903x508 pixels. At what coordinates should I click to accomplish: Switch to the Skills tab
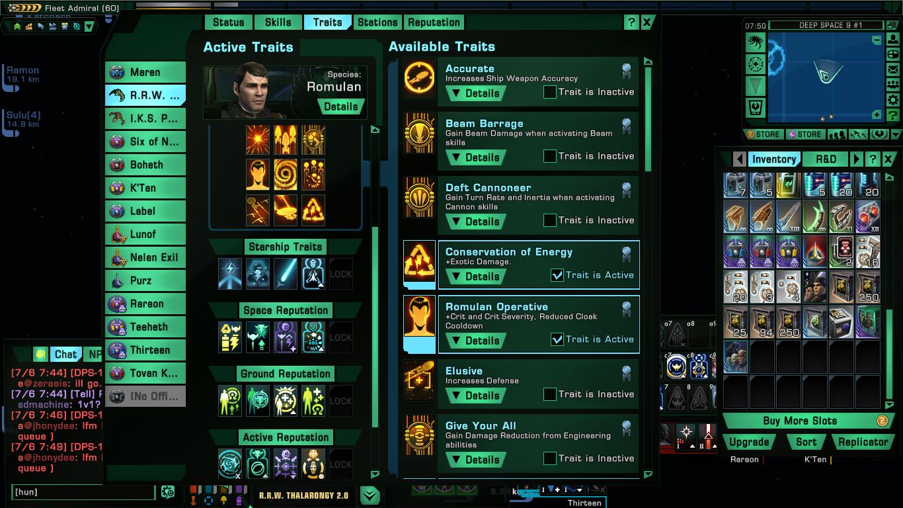278,22
